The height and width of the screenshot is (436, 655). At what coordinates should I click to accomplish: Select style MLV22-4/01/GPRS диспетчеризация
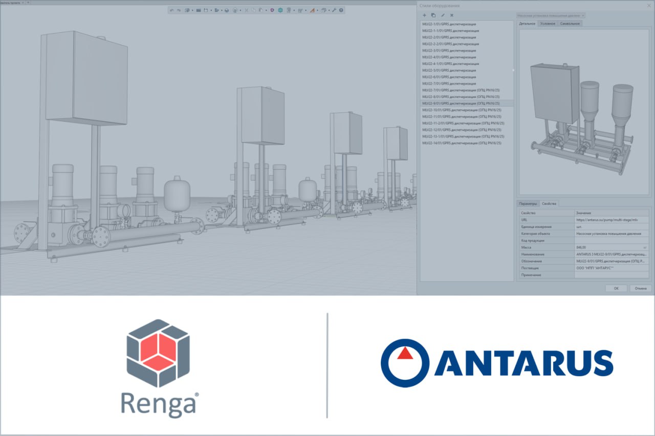(x=467, y=57)
